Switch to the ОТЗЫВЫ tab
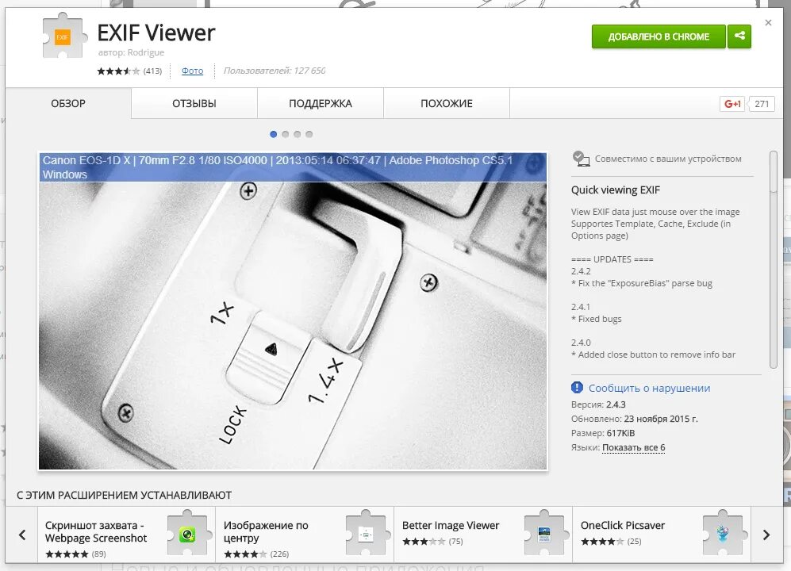The height and width of the screenshot is (571, 791). click(x=194, y=103)
